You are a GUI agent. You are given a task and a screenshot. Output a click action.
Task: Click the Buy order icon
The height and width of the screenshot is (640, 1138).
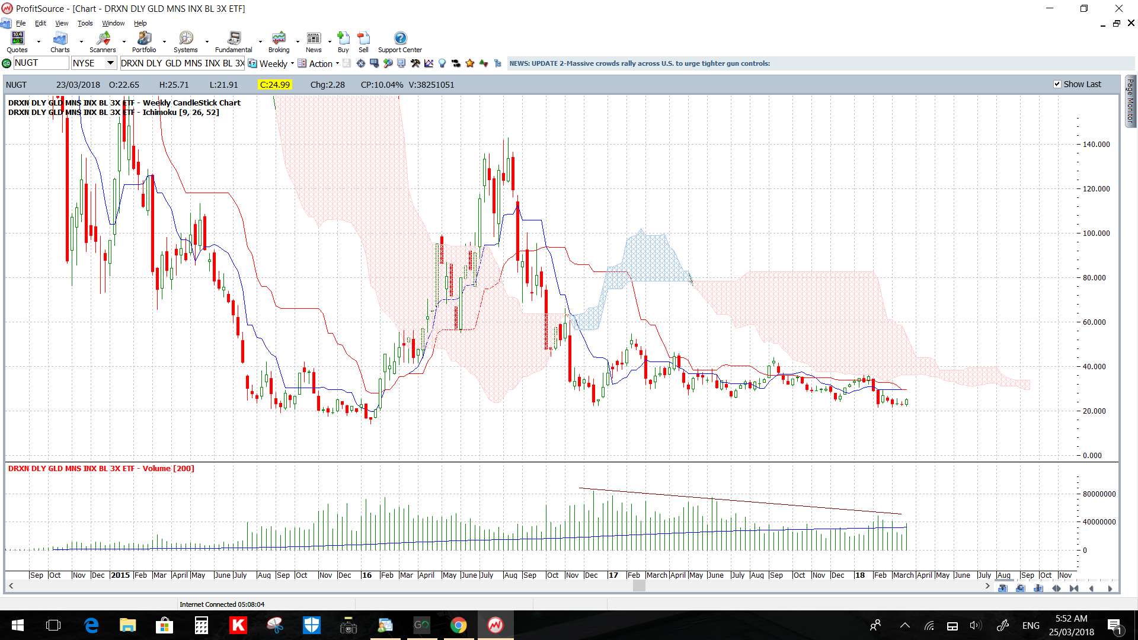(x=343, y=42)
